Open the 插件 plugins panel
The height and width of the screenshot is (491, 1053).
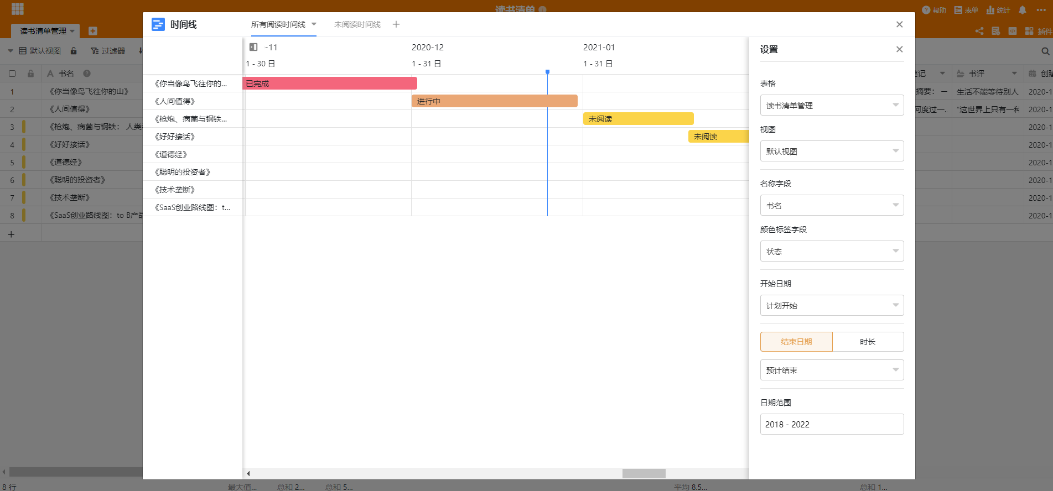(x=1039, y=31)
